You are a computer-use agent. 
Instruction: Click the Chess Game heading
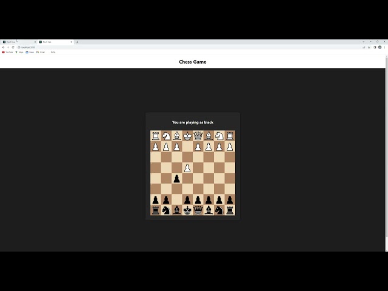click(x=193, y=62)
